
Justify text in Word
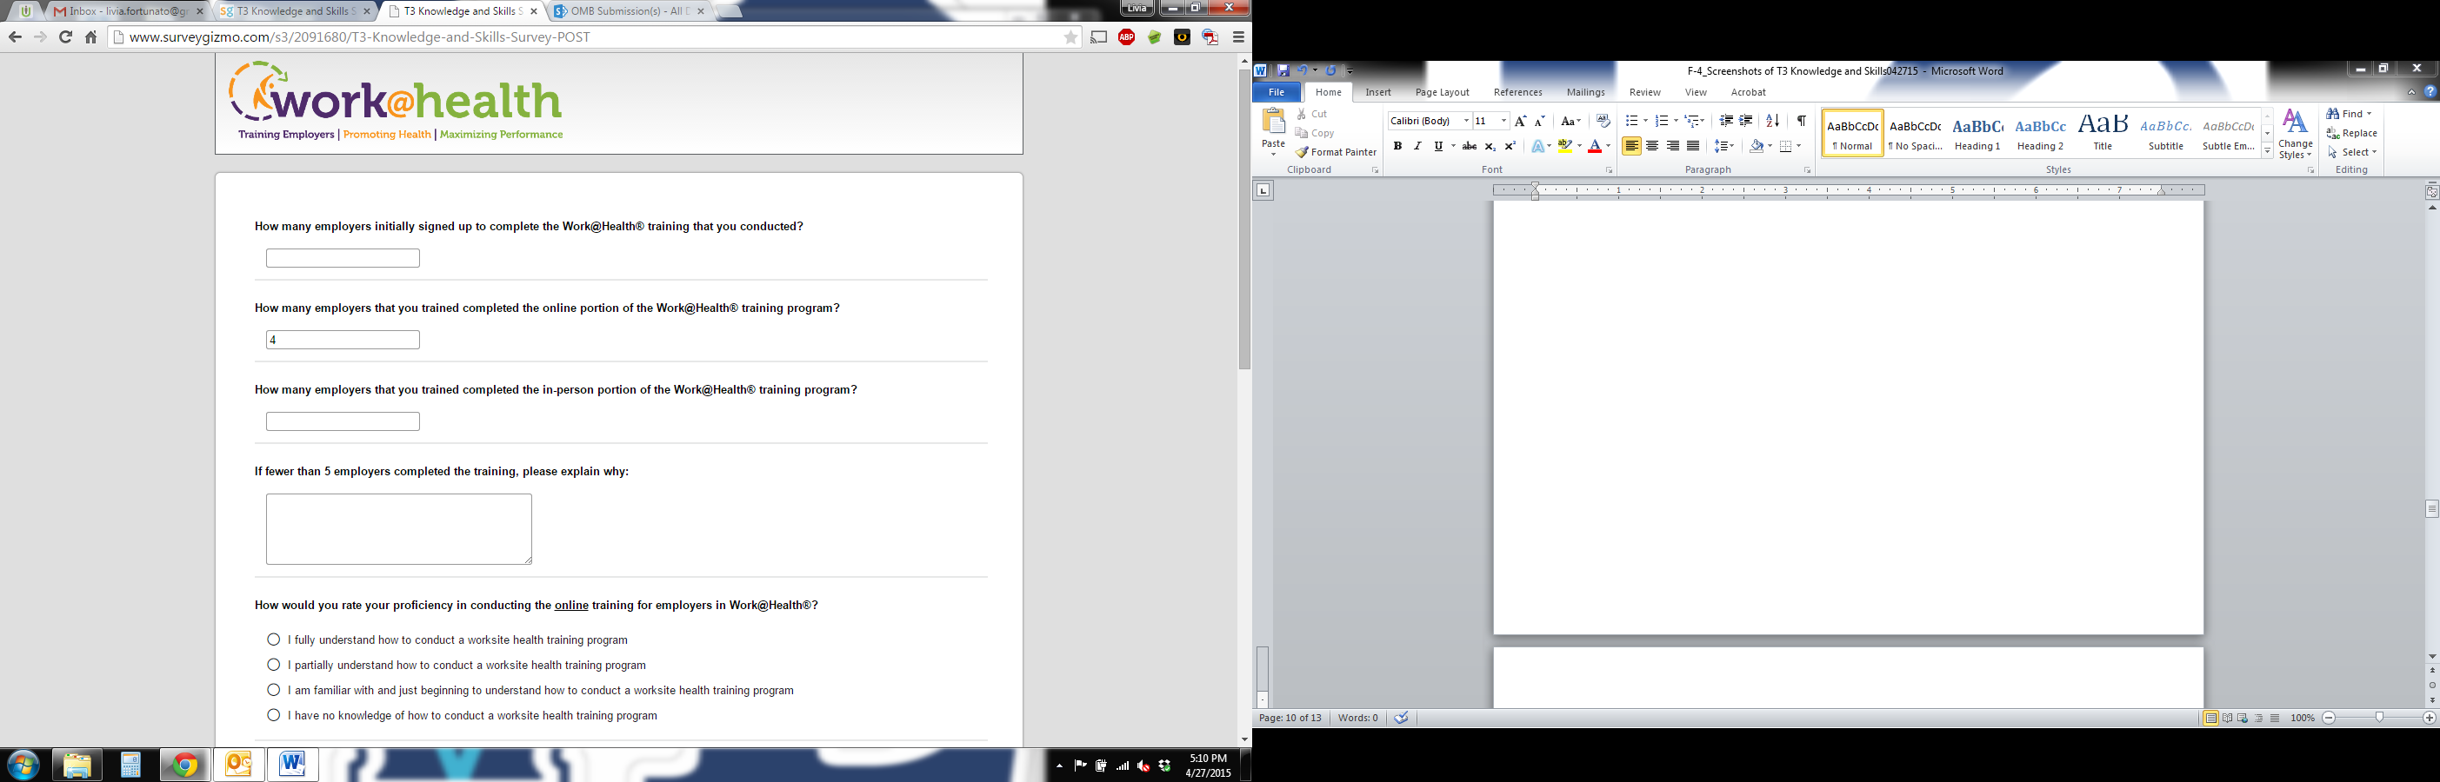(1693, 146)
